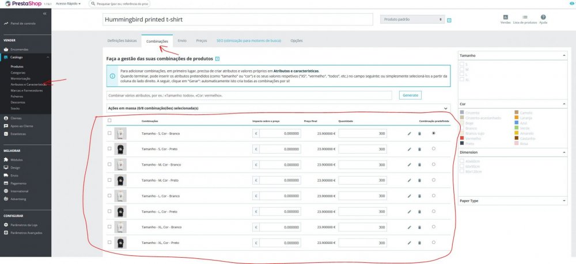
Task: Collapse the Dimension attribute panel
Action: [564, 152]
